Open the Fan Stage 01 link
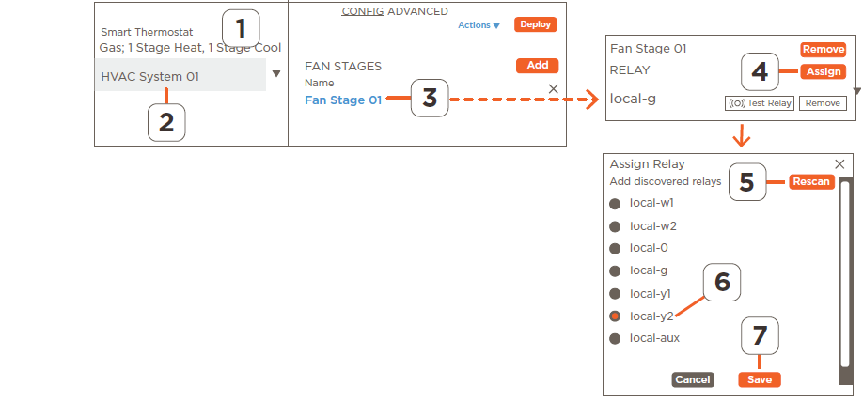Screen dimensions: 863x401 [x=343, y=100]
